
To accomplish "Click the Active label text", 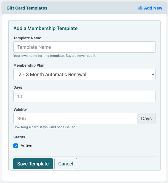I will (x=26, y=146).
